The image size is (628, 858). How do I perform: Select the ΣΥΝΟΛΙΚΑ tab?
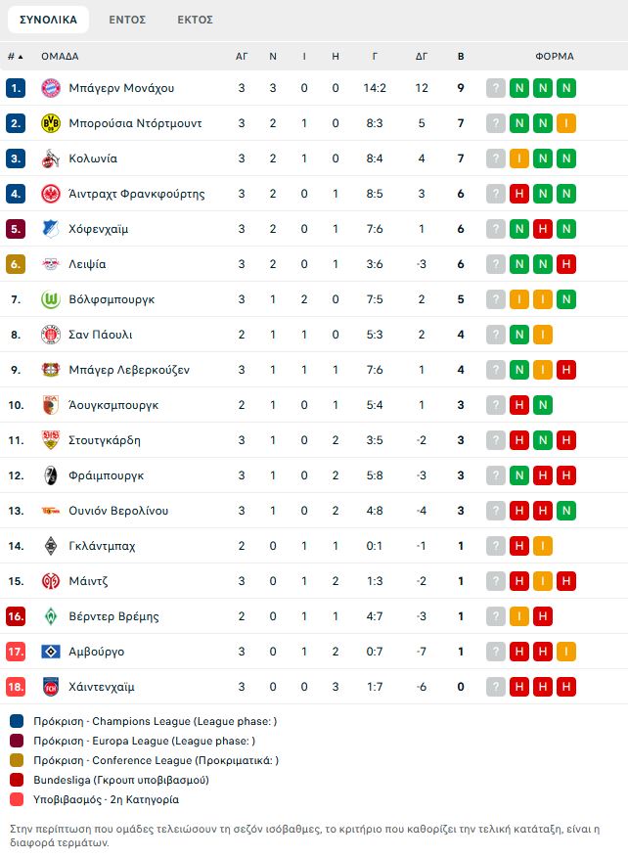[x=48, y=20]
